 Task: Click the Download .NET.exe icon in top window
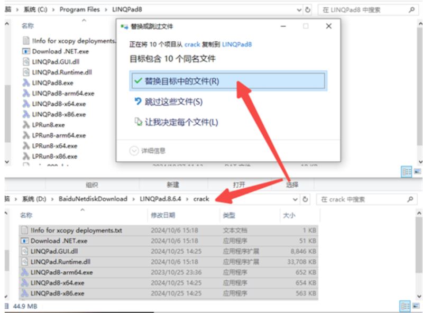[25, 51]
